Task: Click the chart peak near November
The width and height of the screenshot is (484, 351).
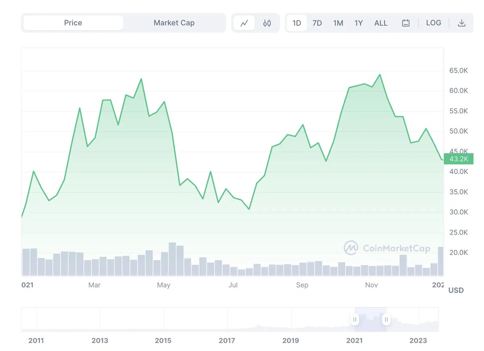Action: coord(380,75)
